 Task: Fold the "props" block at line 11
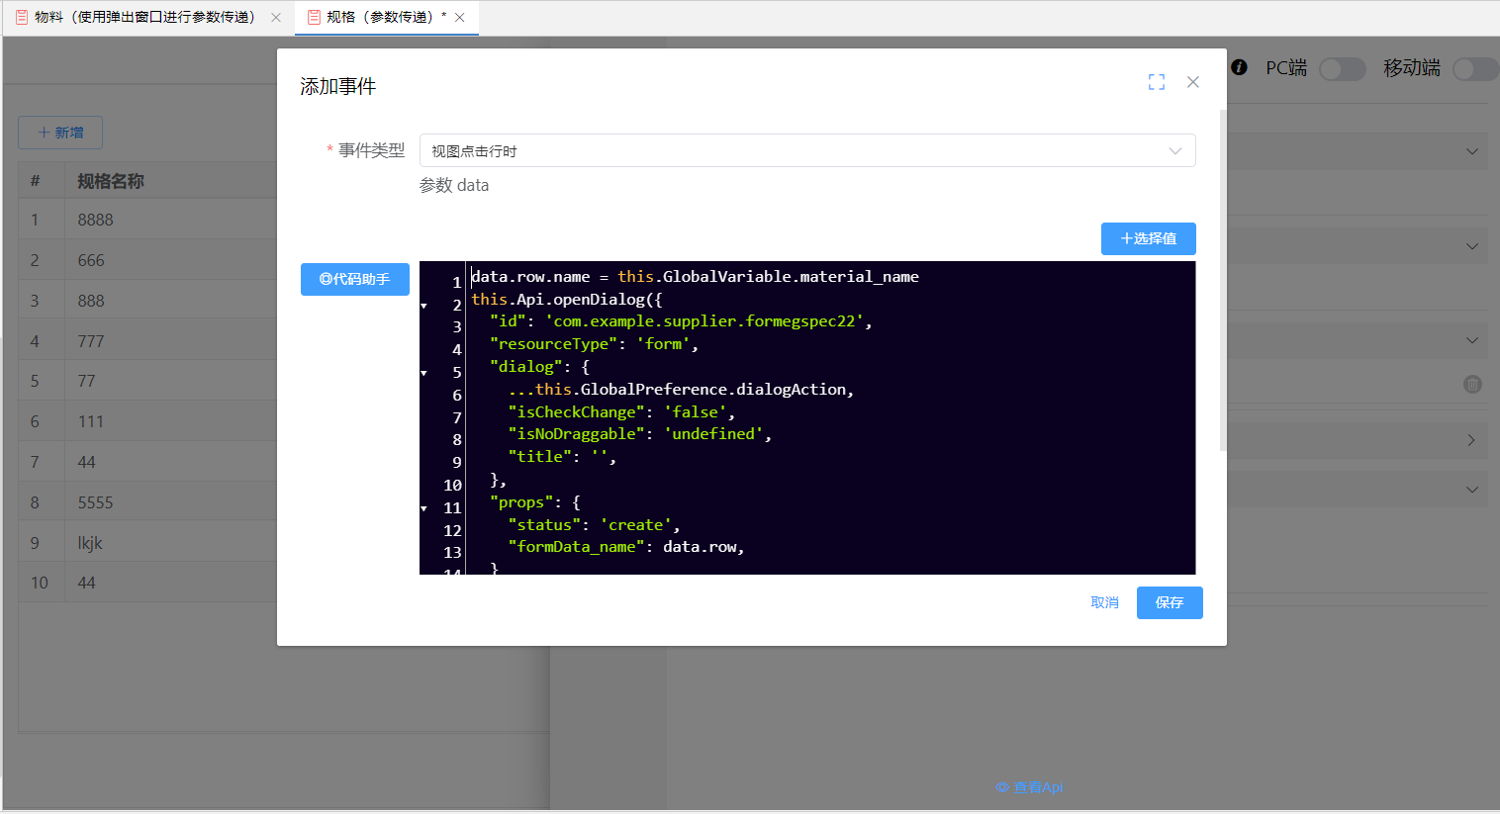[424, 508]
